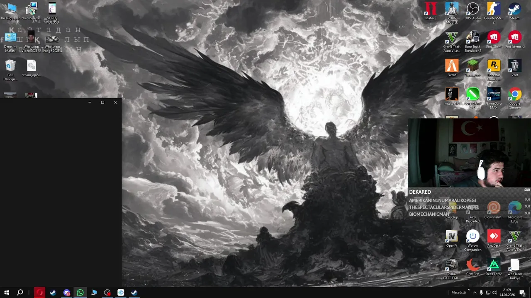Open the volume speaker tray icon

pos(494,293)
